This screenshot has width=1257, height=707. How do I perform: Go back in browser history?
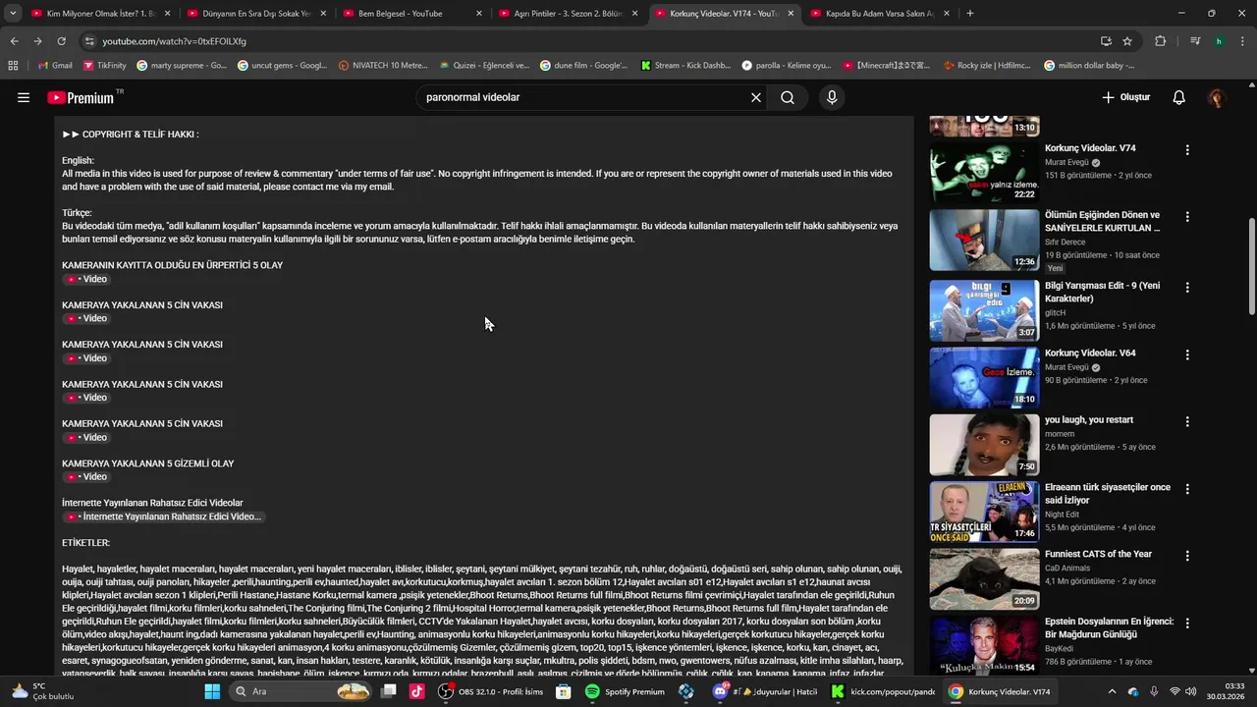[14, 41]
